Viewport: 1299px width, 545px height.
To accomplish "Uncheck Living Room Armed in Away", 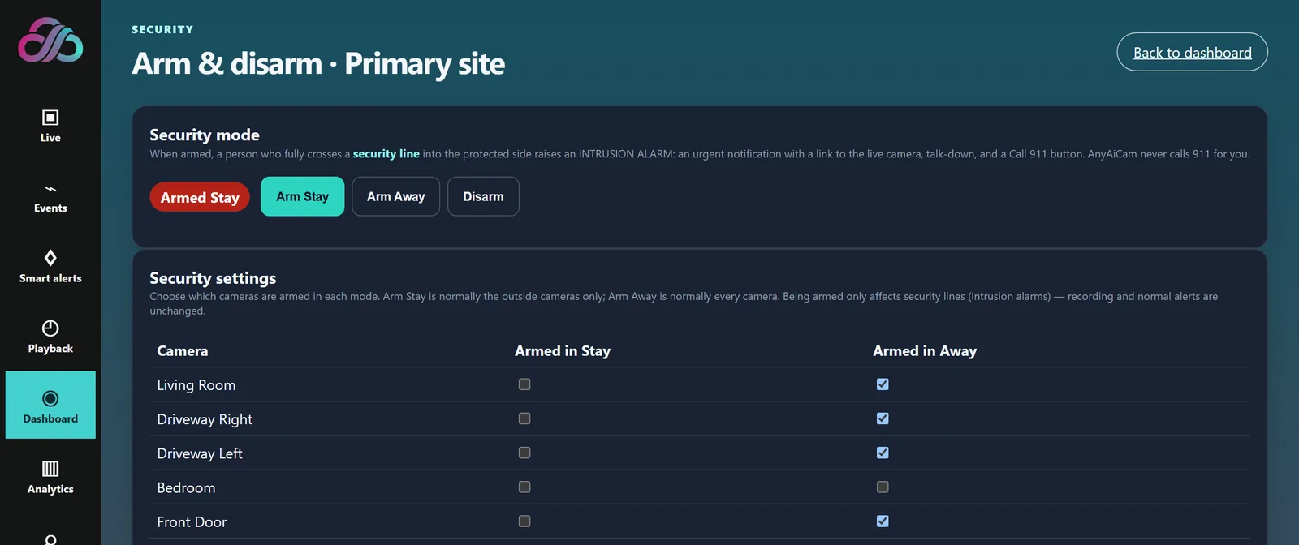I will [x=883, y=384].
